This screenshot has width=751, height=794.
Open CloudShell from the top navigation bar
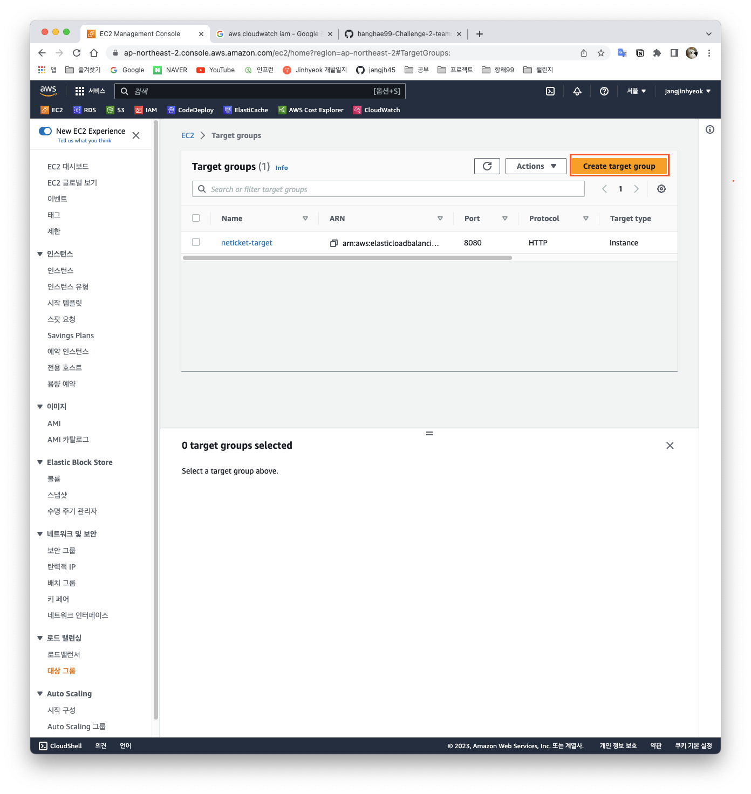[550, 91]
